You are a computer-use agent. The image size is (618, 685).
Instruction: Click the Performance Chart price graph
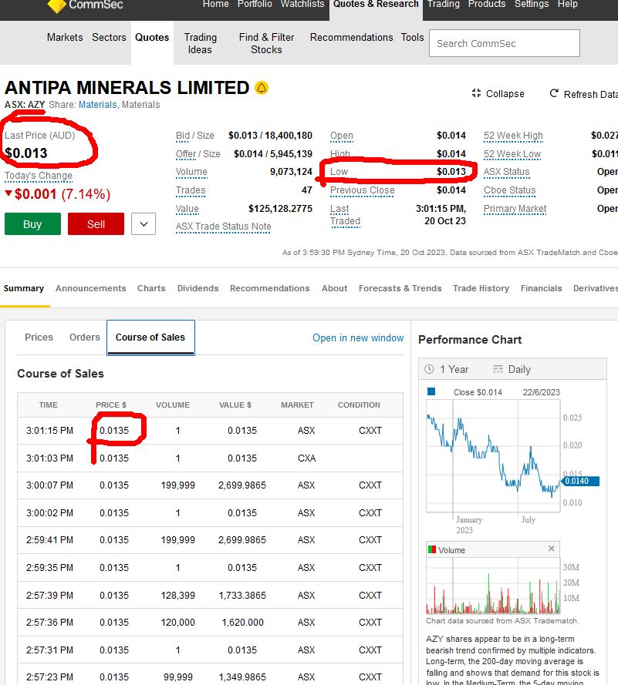click(493, 456)
